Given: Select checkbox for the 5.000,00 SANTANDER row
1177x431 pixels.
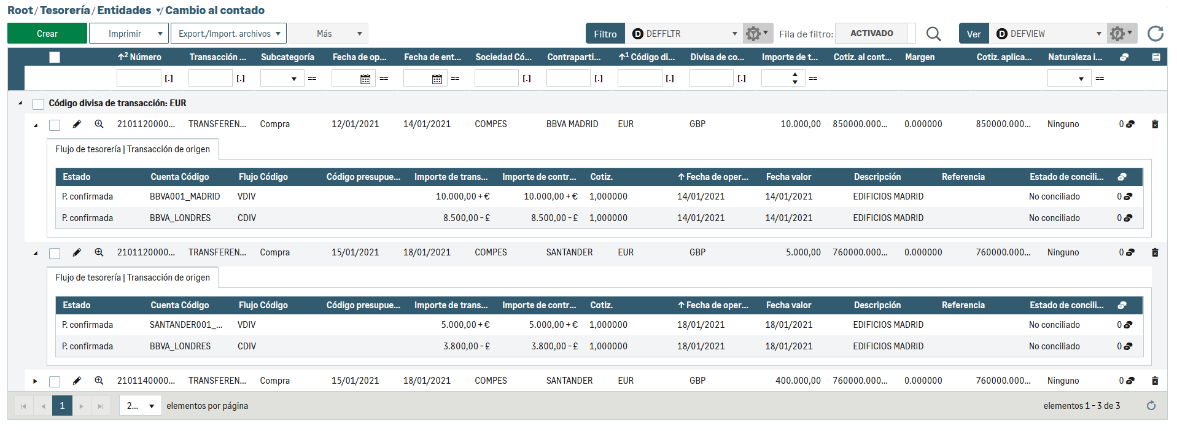Looking at the screenshot, I should pyautogui.click(x=55, y=253).
